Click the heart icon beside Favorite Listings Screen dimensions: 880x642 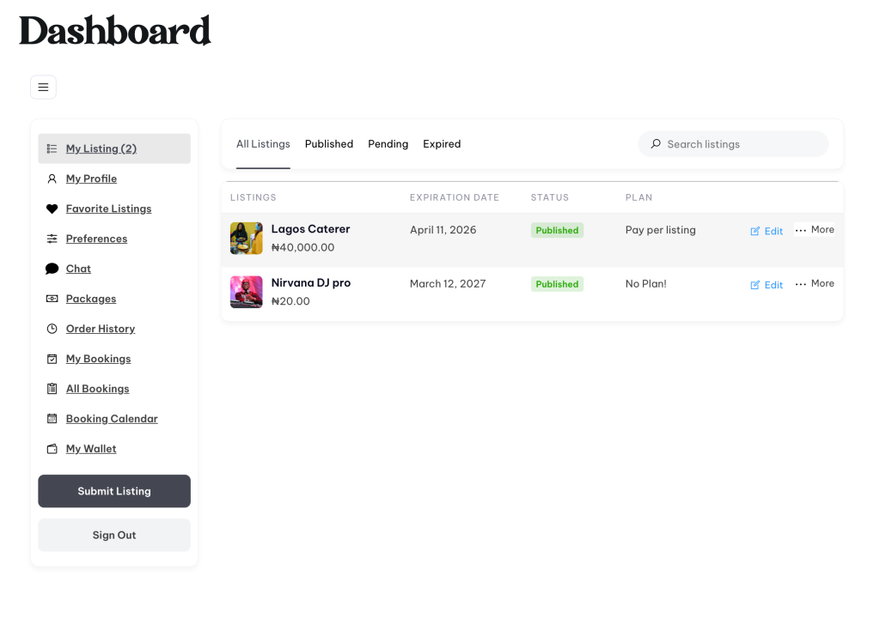[x=52, y=209]
